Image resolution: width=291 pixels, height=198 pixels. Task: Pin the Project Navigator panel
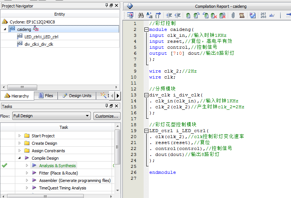coord(107,6)
